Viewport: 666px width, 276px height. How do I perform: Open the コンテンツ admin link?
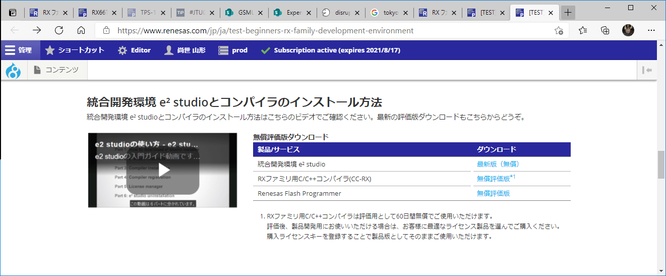click(x=56, y=70)
